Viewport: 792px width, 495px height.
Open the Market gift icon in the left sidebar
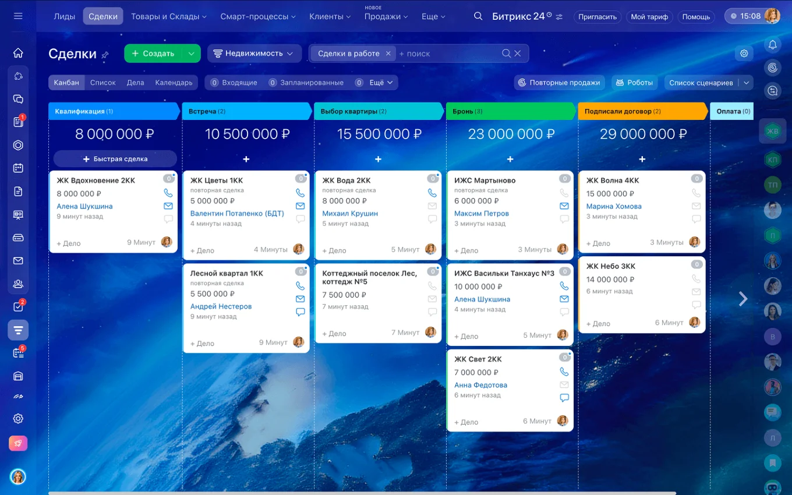point(17,443)
